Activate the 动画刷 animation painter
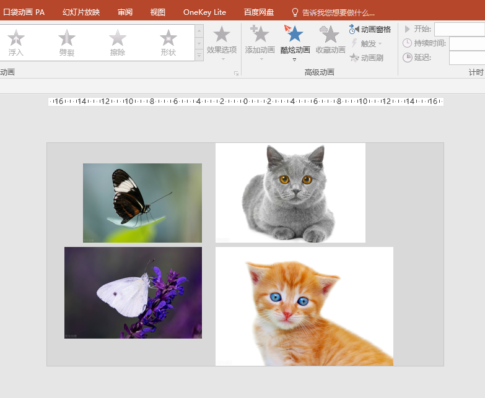Image resolution: width=485 pixels, height=398 pixels. pyautogui.click(x=367, y=58)
